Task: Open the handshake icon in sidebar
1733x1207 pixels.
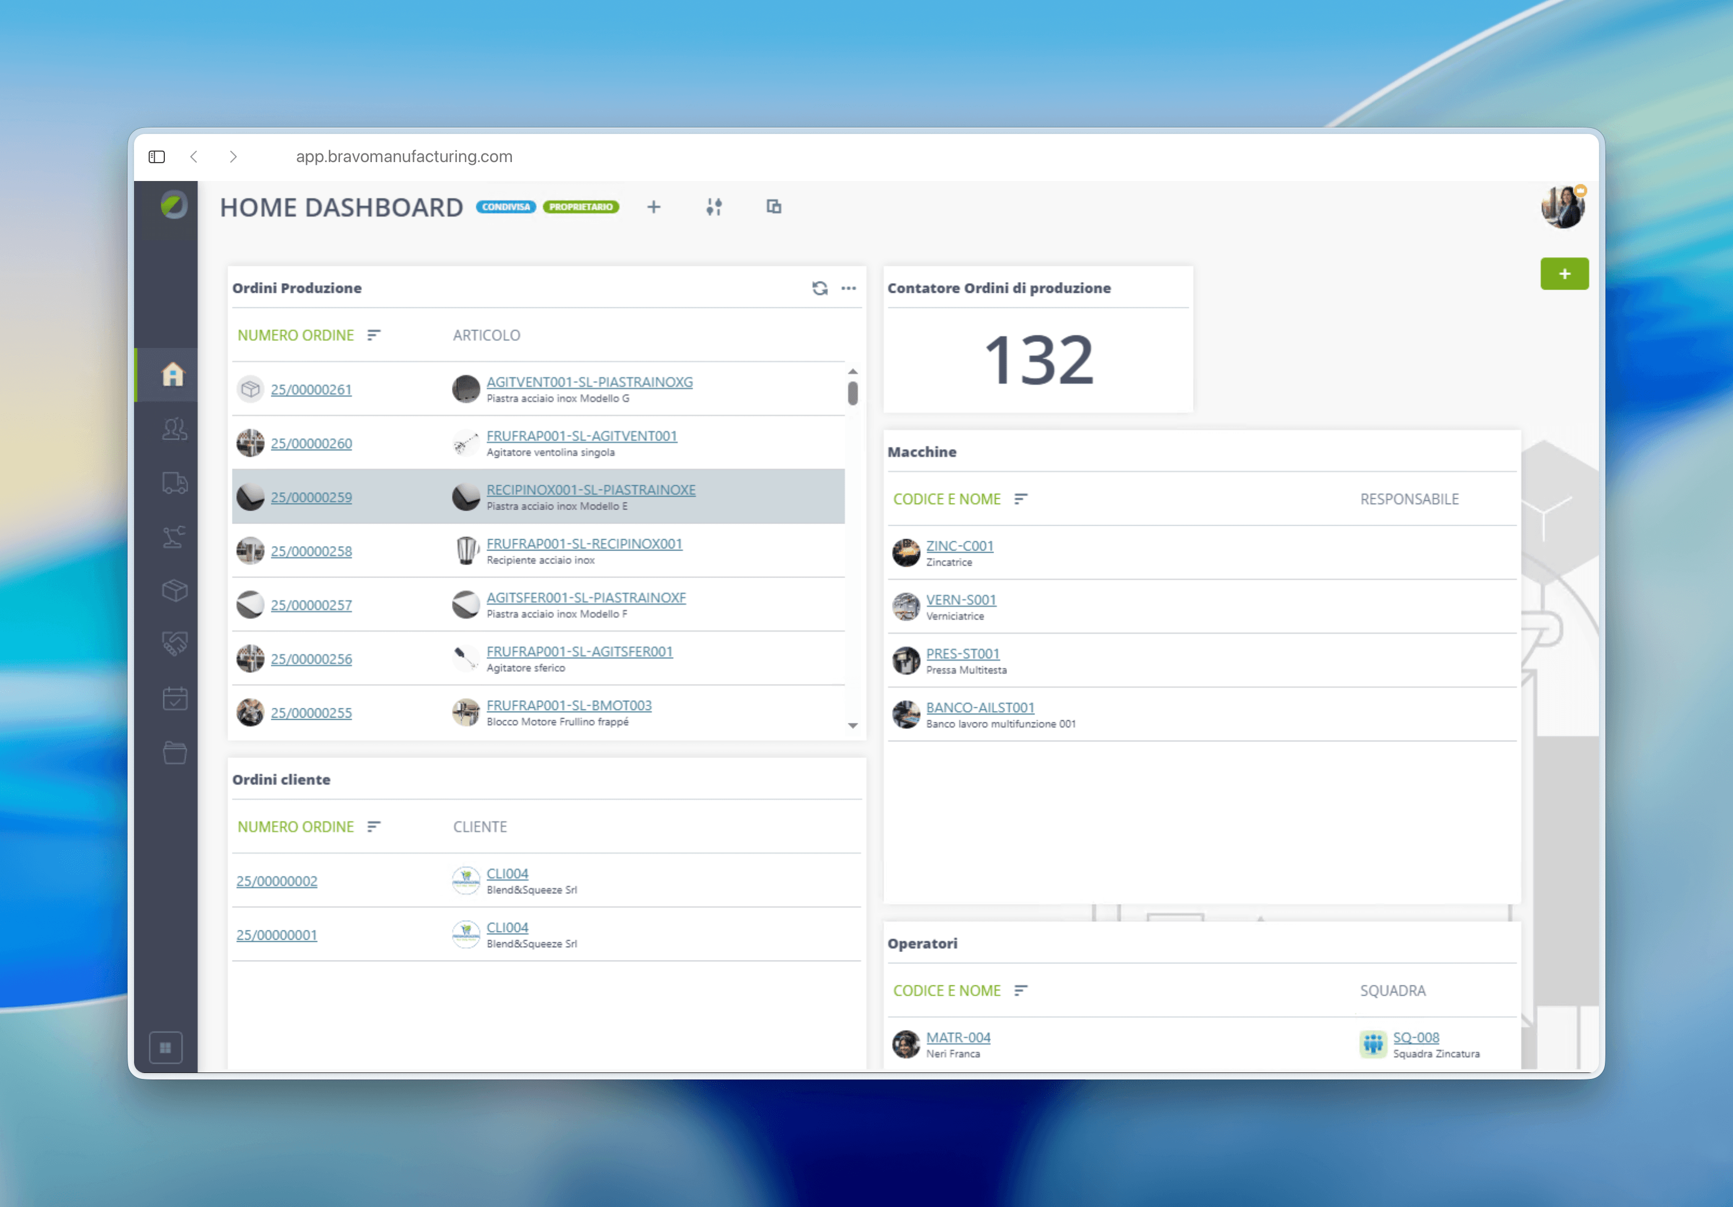Action: pyautogui.click(x=175, y=643)
